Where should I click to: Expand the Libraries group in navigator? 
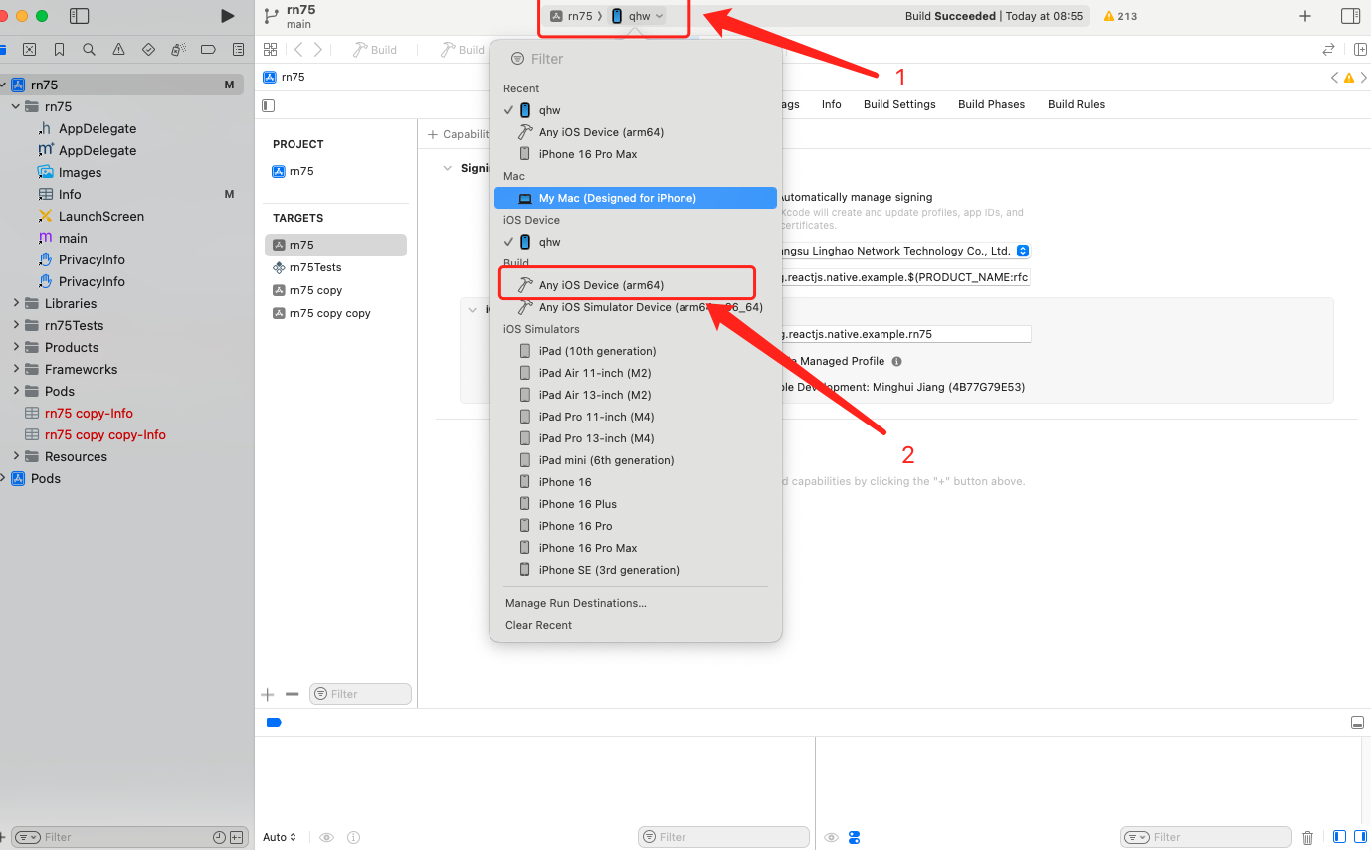pos(16,303)
